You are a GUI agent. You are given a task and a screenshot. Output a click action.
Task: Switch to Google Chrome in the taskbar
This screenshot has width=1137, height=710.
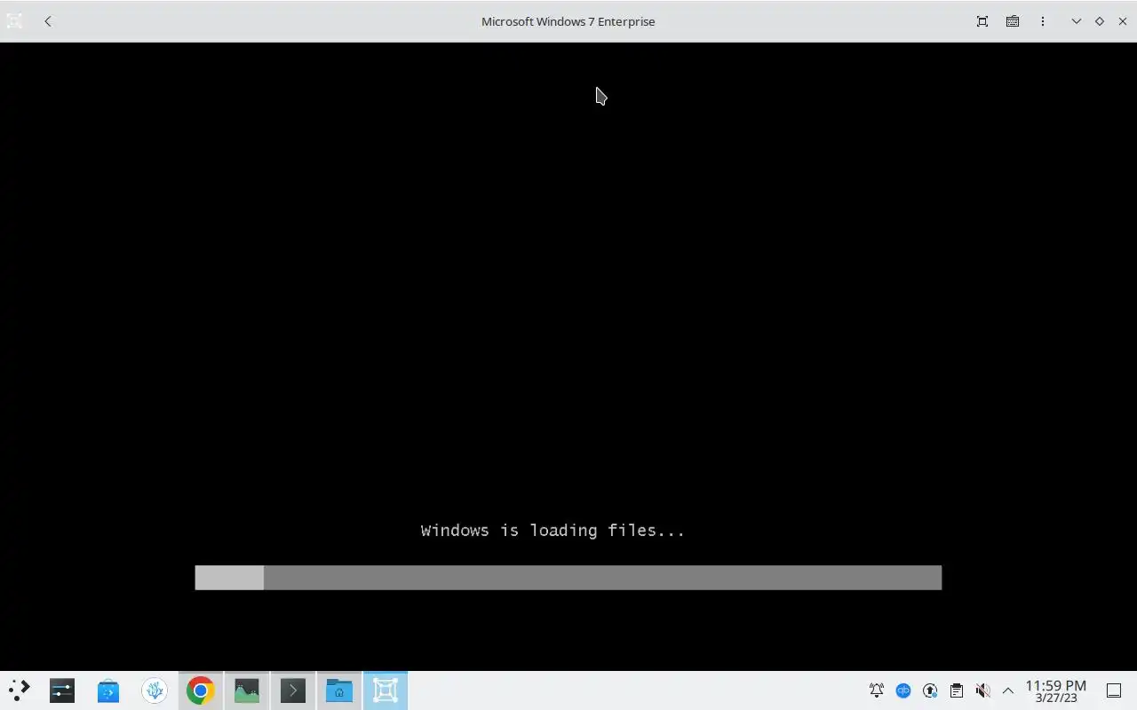tap(201, 690)
